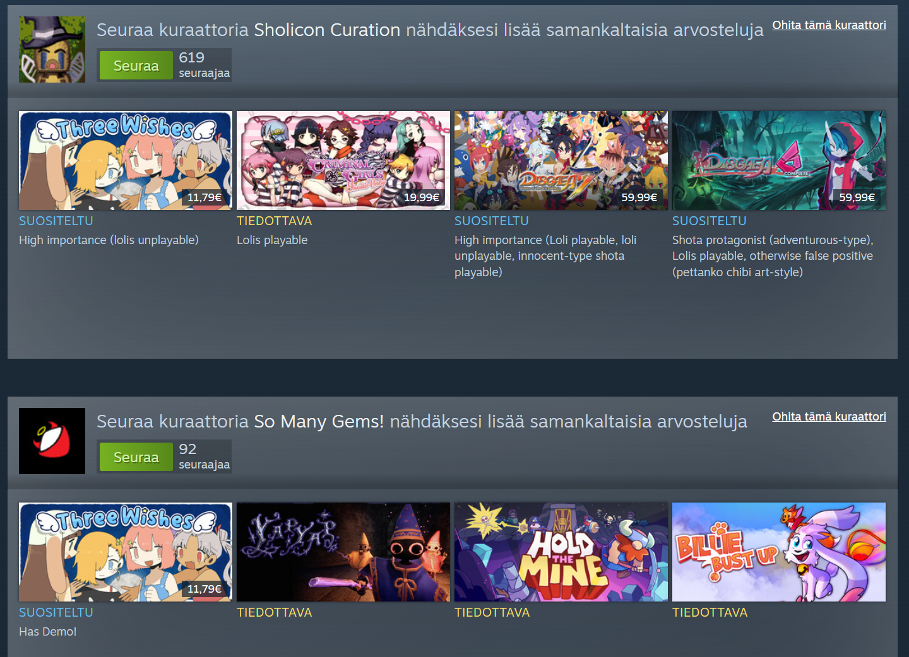Click the 'Has Demo!' review text
This screenshot has height=657, width=909.
[48, 632]
